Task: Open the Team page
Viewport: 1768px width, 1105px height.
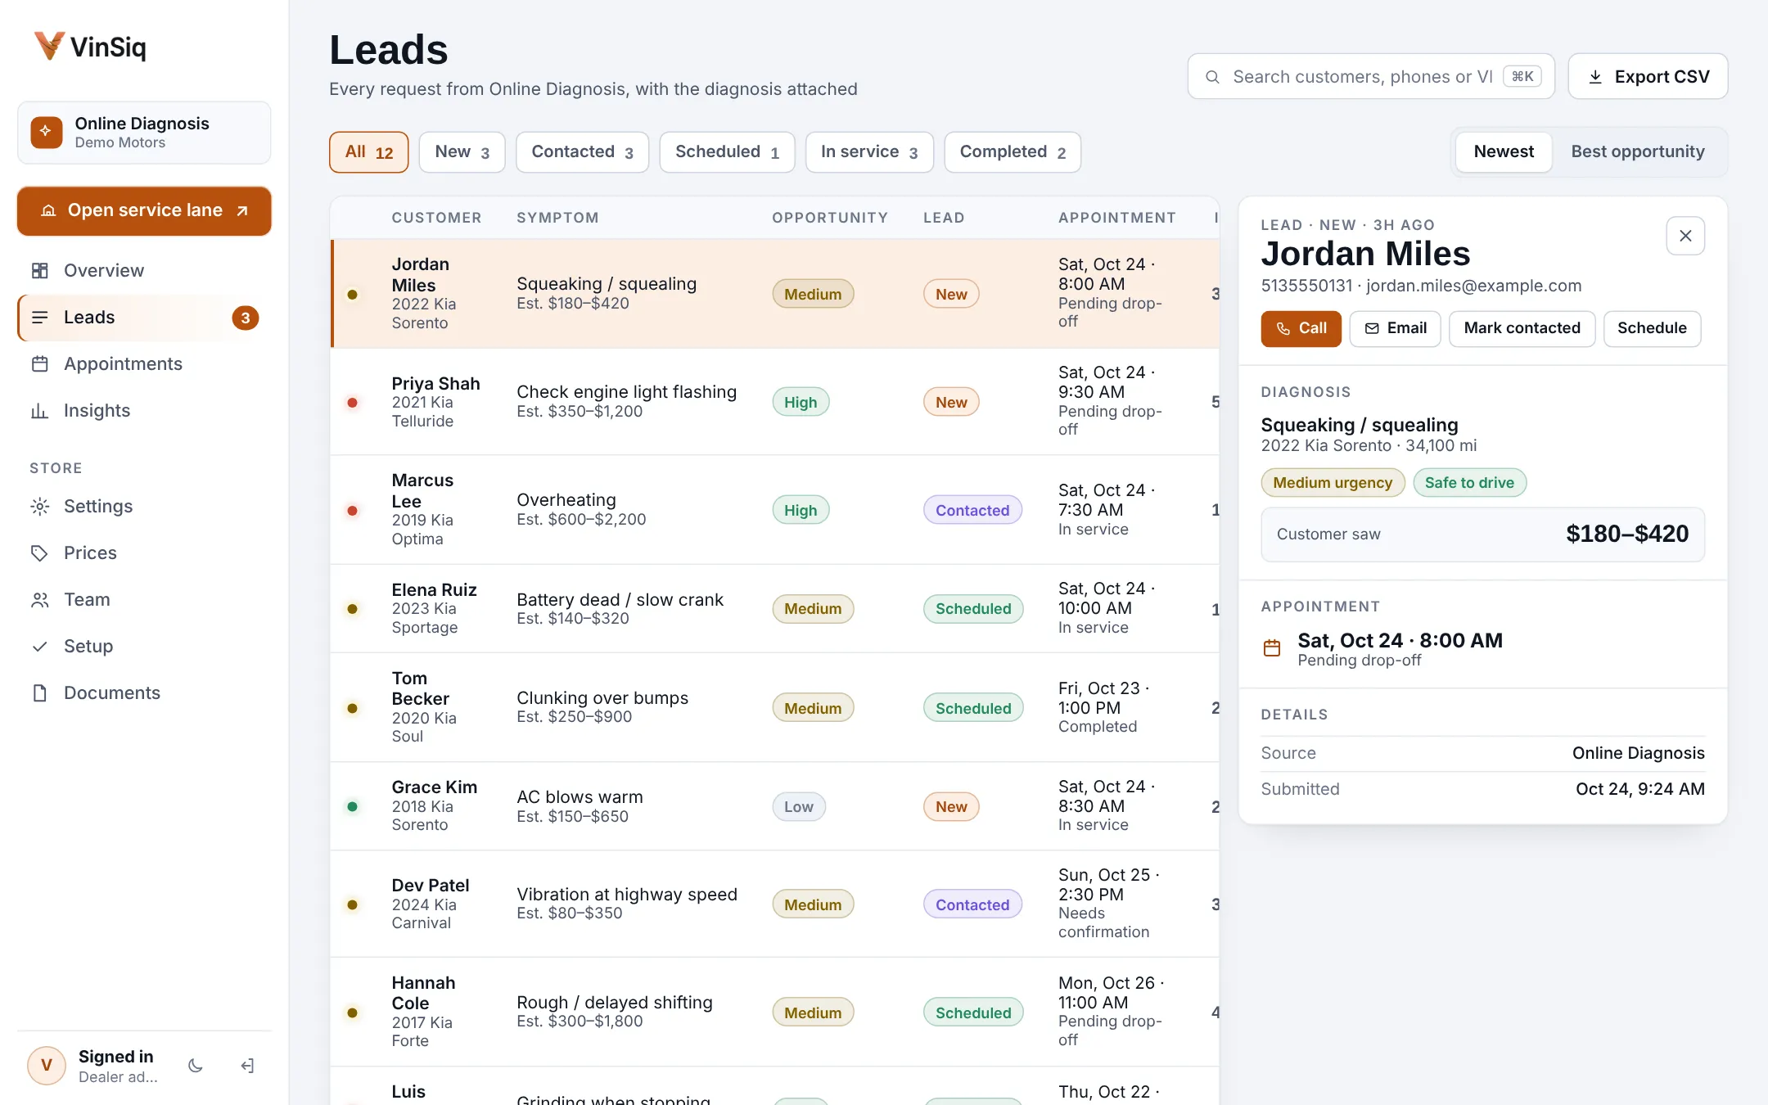Action: click(x=144, y=599)
